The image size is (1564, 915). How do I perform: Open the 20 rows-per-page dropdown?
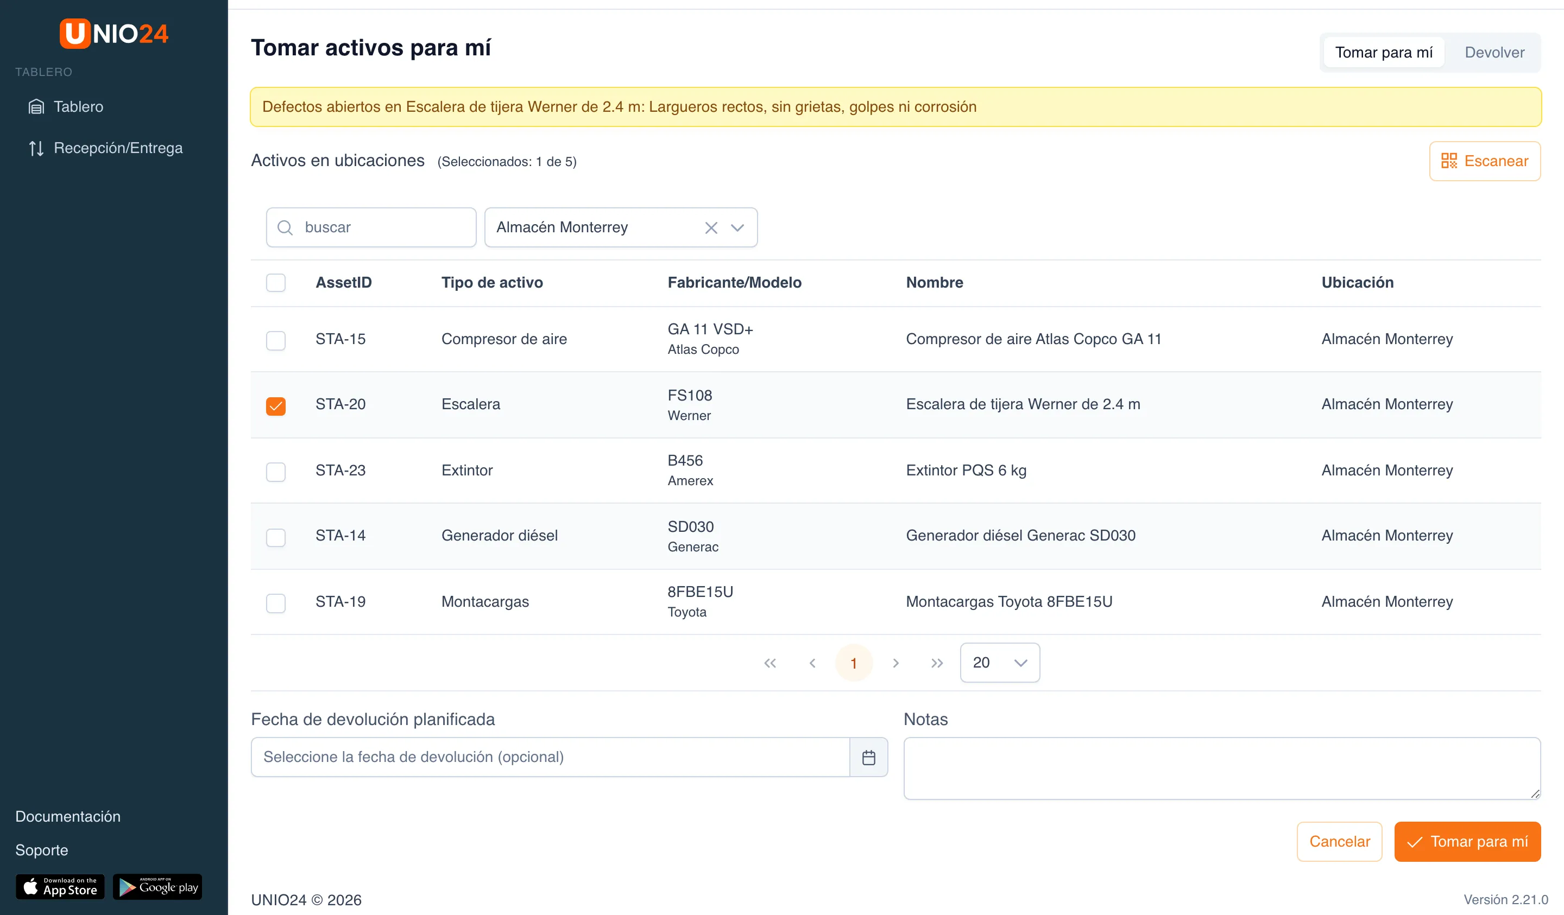coord(1000,663)
